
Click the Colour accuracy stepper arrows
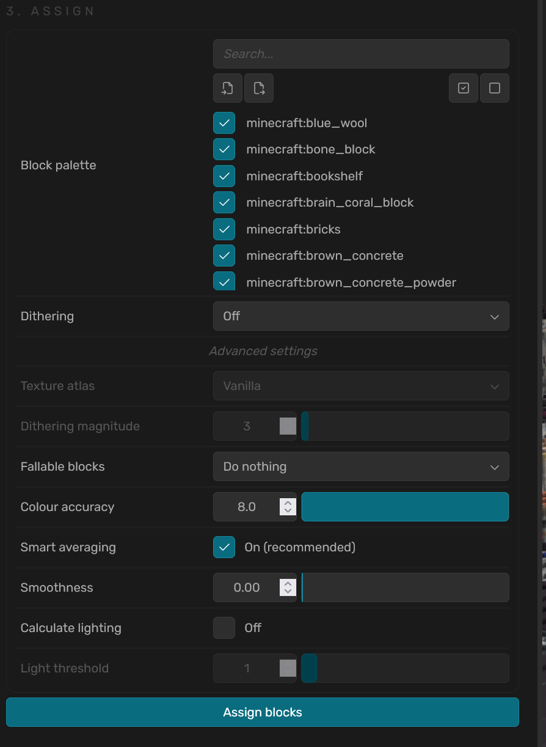point(288,507)
